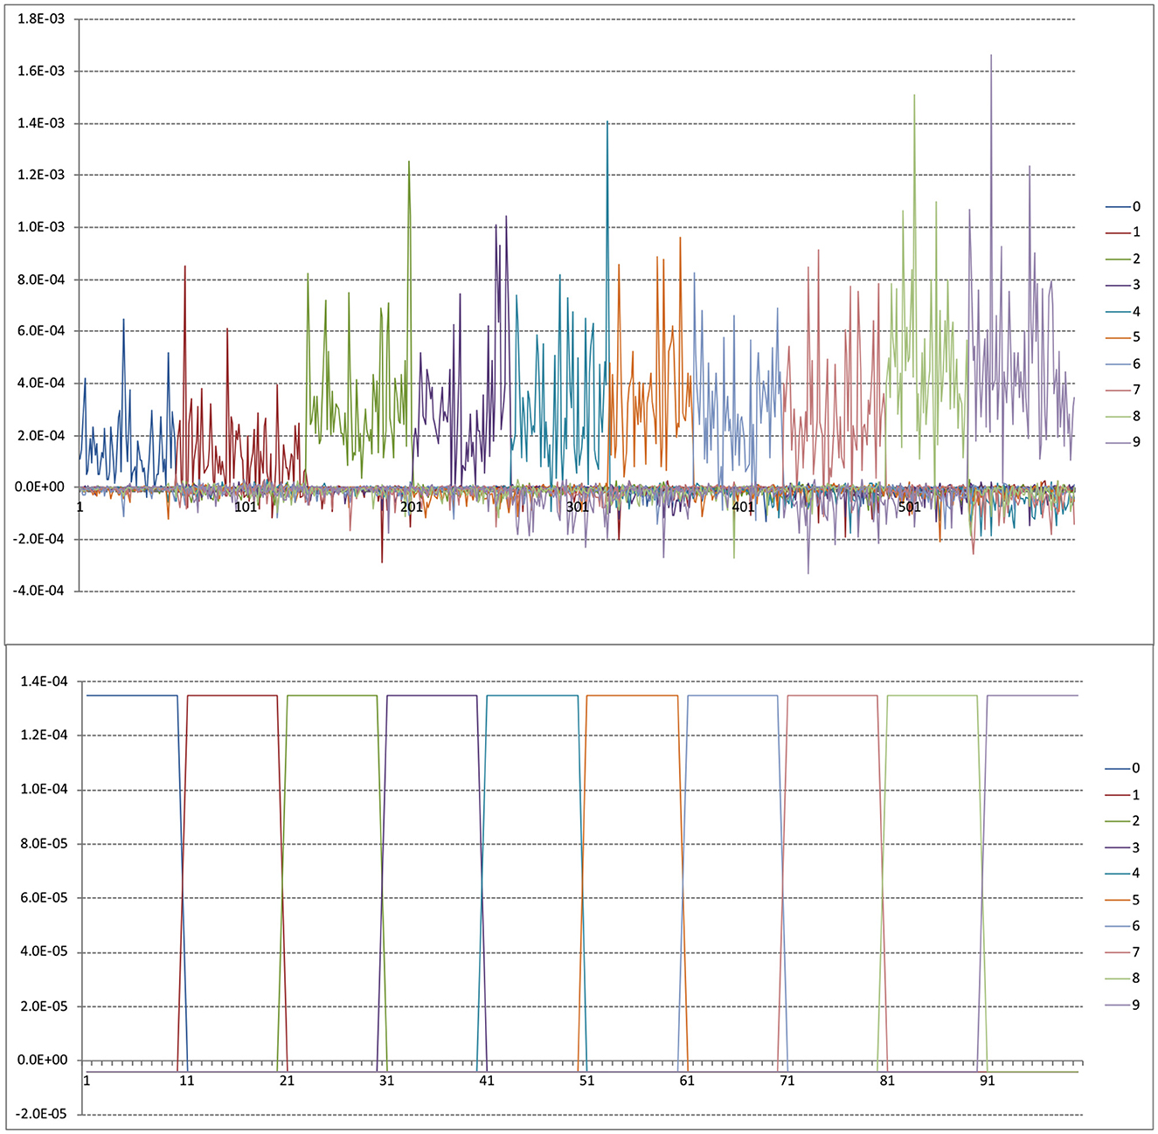This screenshot has height=1134, width=1158.
Task: Pick legend entry 2 in the lower chart
Action: click(1123, 820)
